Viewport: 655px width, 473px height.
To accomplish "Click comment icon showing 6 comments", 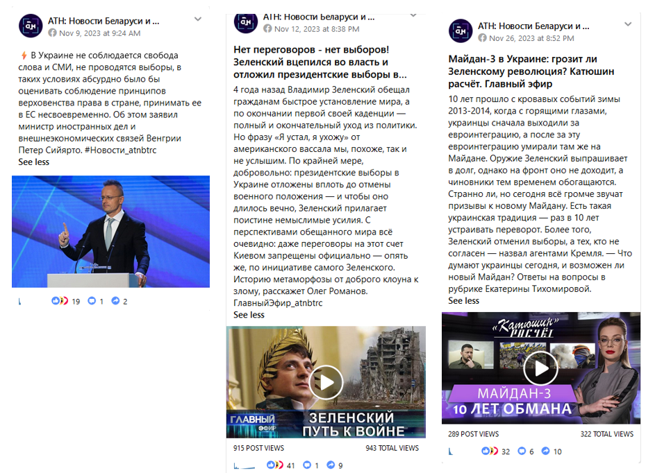I will tap(522, 451).
